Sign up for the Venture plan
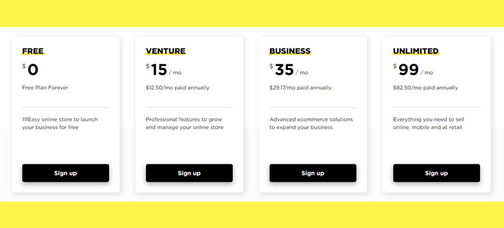Viewport: 504px width, 228px height. 189,173
